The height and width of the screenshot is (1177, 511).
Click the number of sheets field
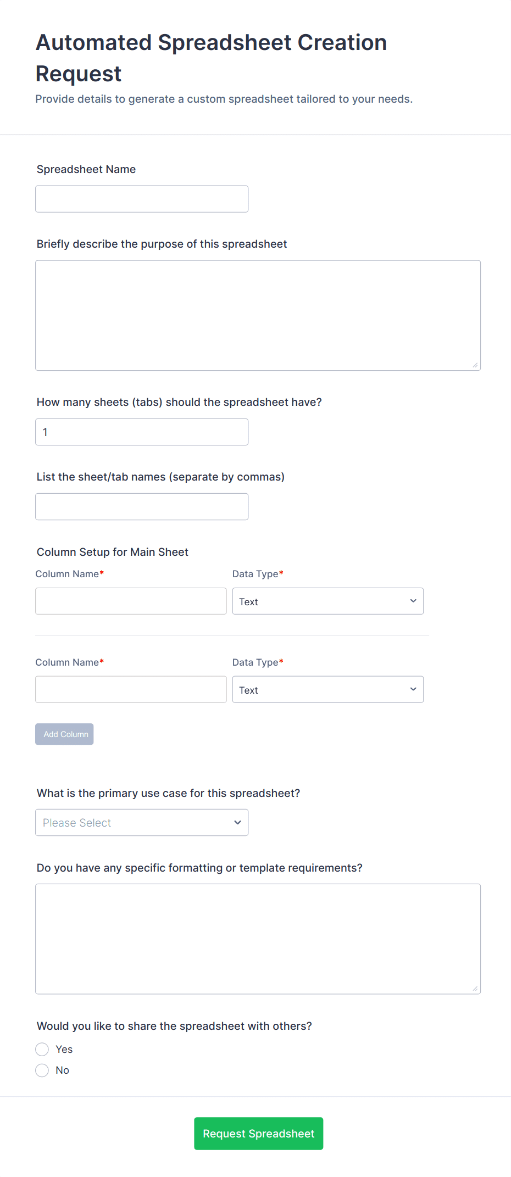[x=142, y=432]
